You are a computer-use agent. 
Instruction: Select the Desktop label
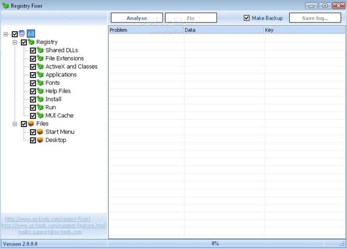pyautogui.click(x=56, y=140)
